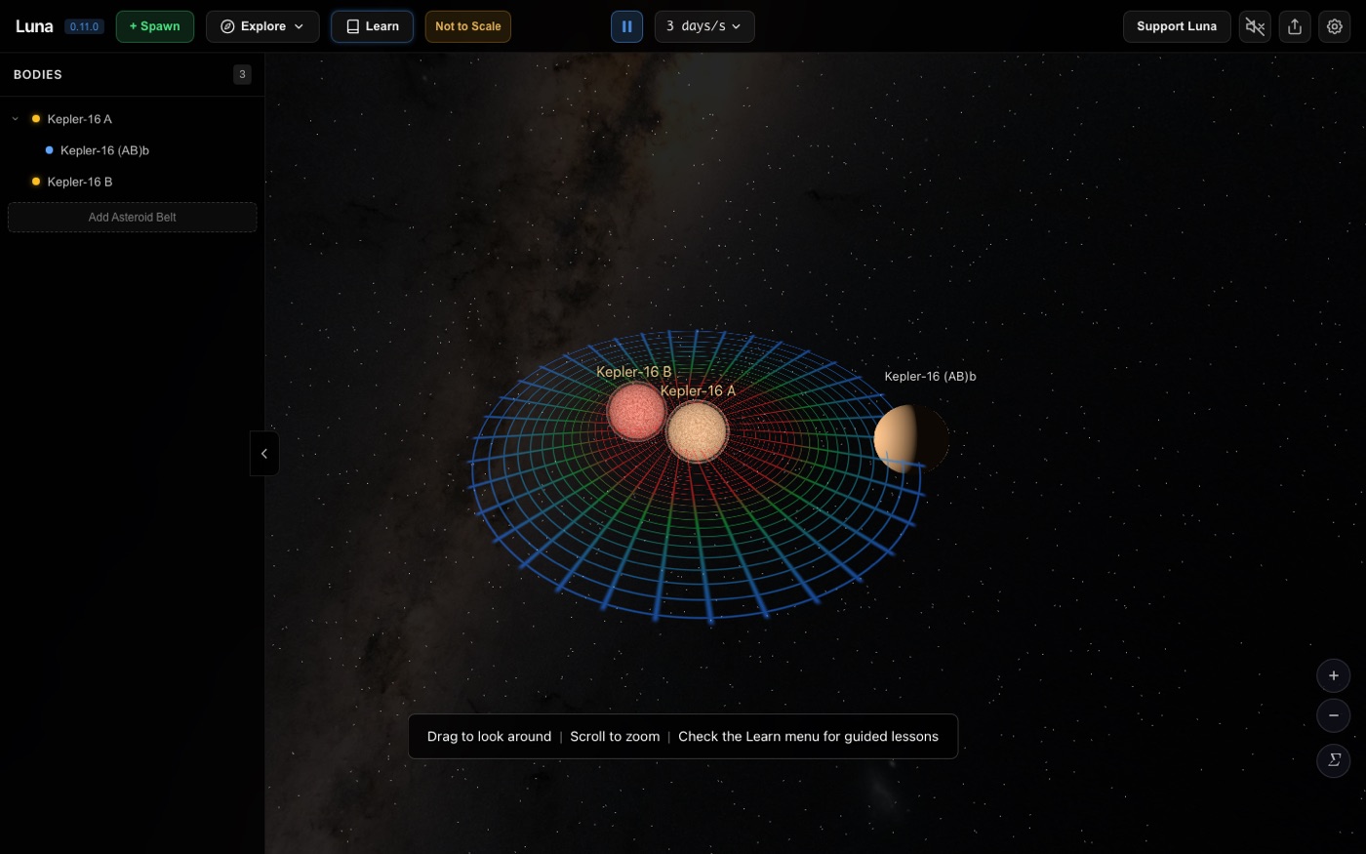1366x854 pixels.
Task: Toggle the Not to Scale mode
Action: tap(468, 26)
